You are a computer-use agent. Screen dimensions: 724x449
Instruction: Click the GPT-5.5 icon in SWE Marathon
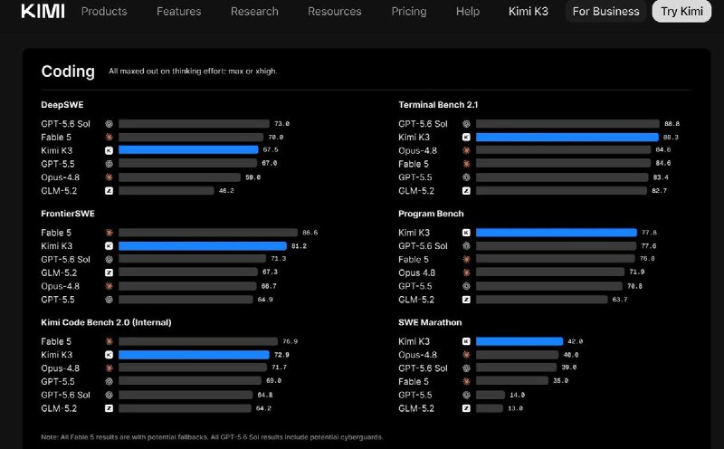click(x=466, y=396)
